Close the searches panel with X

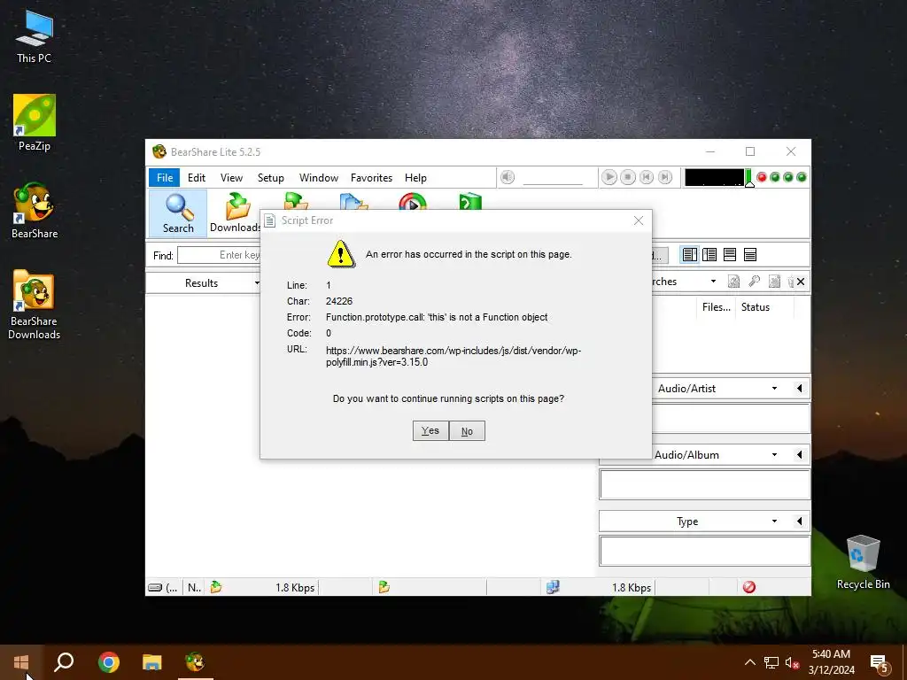coord(801,282)
